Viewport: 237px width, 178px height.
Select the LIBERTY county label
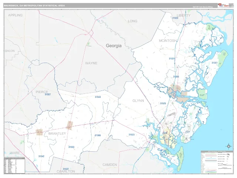(x=184, y=15)
